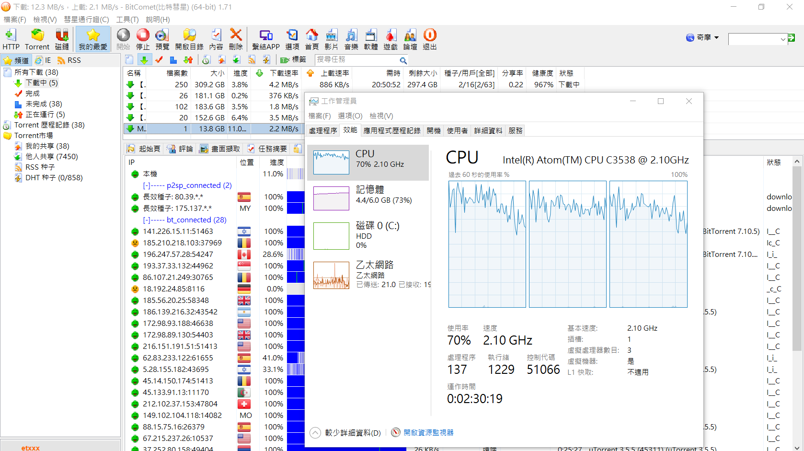Open the 任務摘要 task summary tab
The width and height of the screenshot is (804, 451).
pyautogui.click(x=267, y=149)
